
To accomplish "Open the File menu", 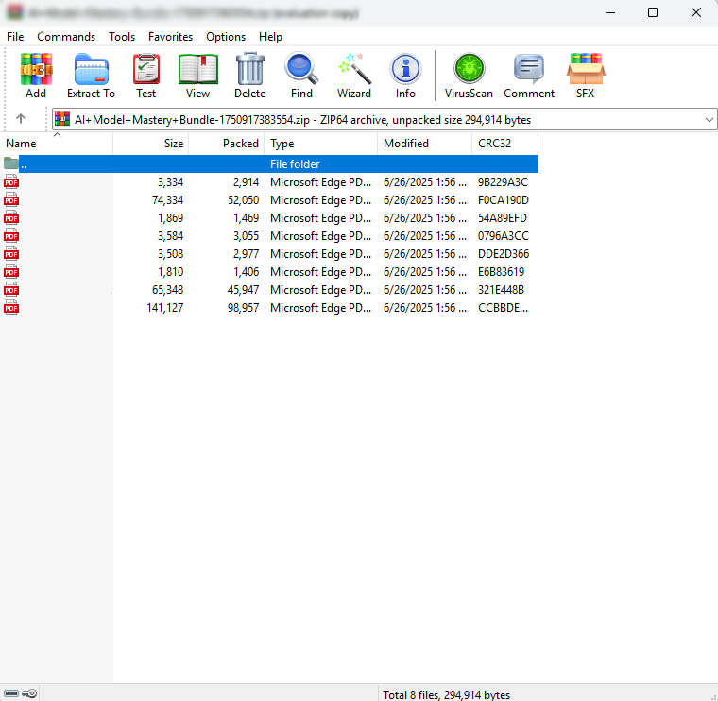I will (x=15, y=37).
